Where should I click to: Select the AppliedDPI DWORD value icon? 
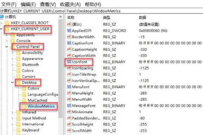(69, 30)
